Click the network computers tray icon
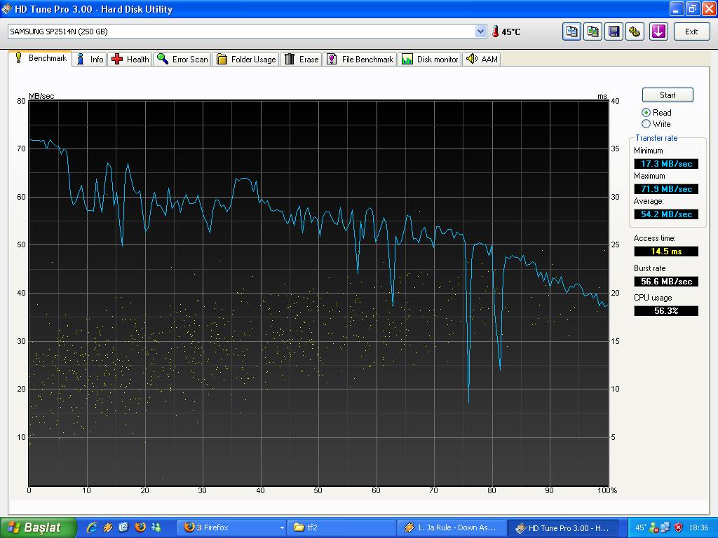 click(665, 527)
